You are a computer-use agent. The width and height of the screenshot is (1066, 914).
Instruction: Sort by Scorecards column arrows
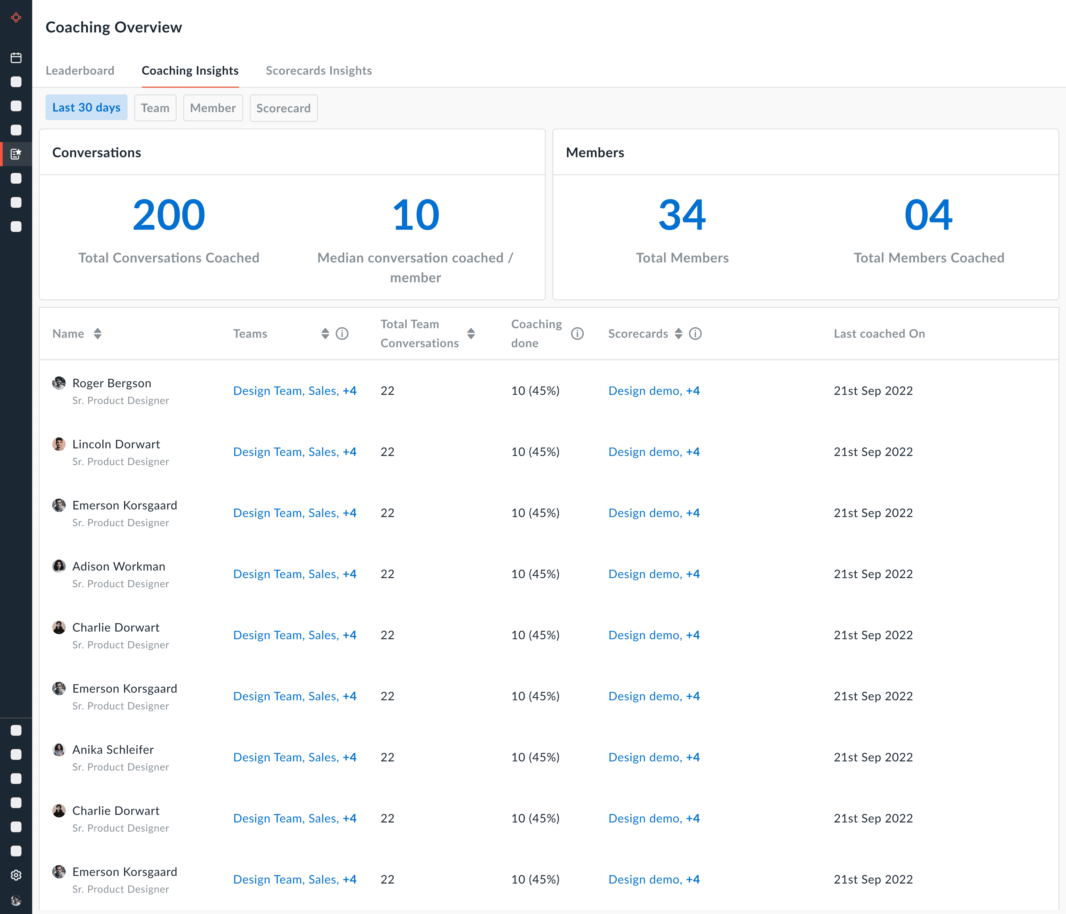(678, 334)
